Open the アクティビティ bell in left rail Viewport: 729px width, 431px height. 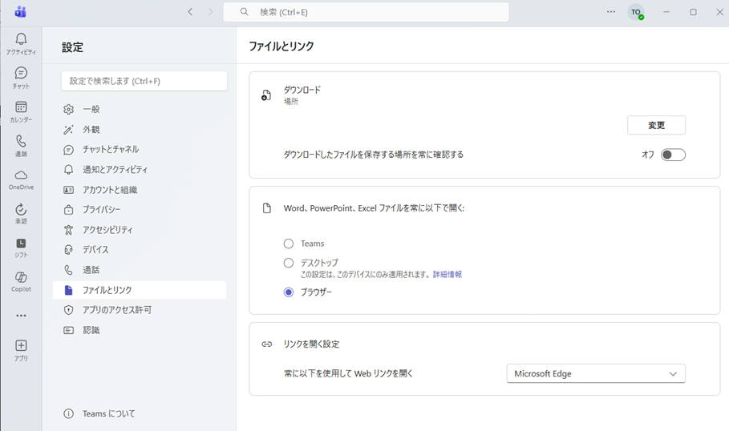point(21,44)
